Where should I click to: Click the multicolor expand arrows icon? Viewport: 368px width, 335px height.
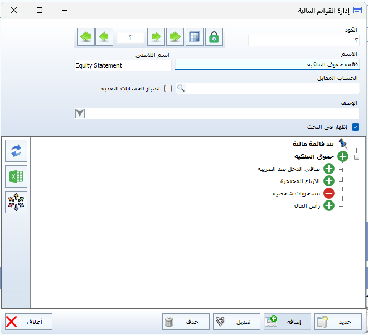click(16, 203)
